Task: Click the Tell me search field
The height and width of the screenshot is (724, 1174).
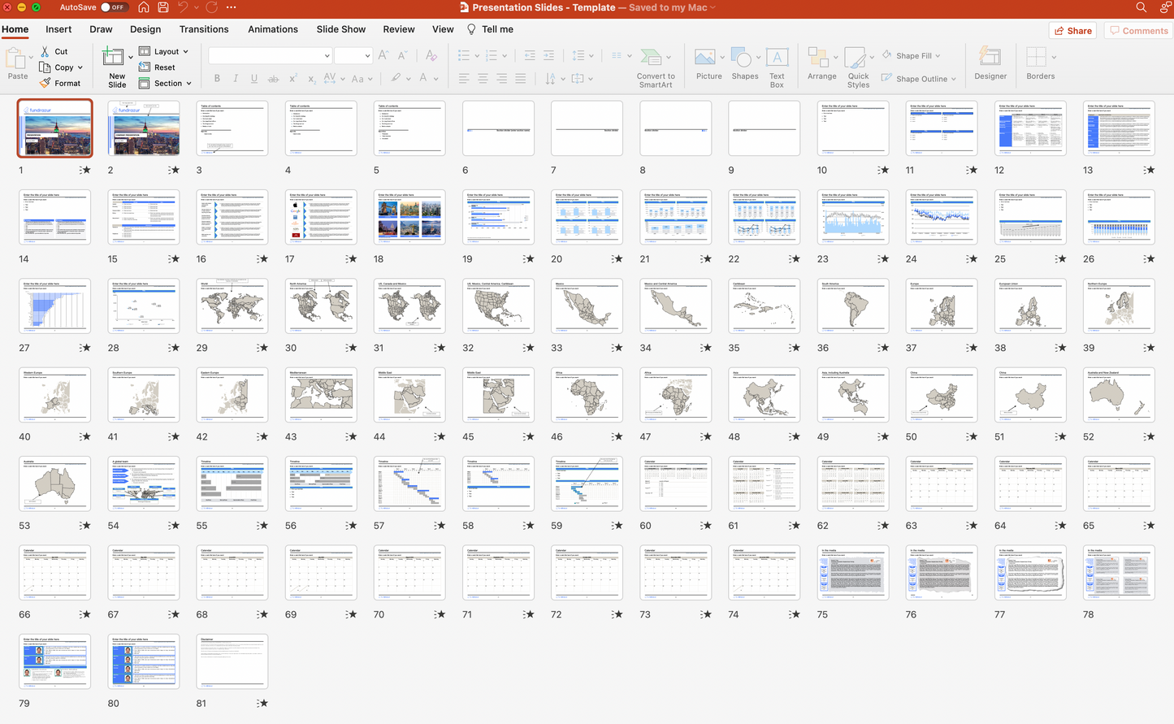Action: click(x=496, y=29)
